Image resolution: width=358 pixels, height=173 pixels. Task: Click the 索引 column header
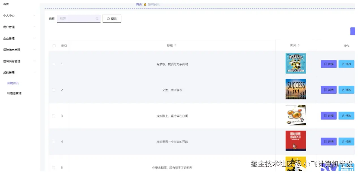coord(64,46)
